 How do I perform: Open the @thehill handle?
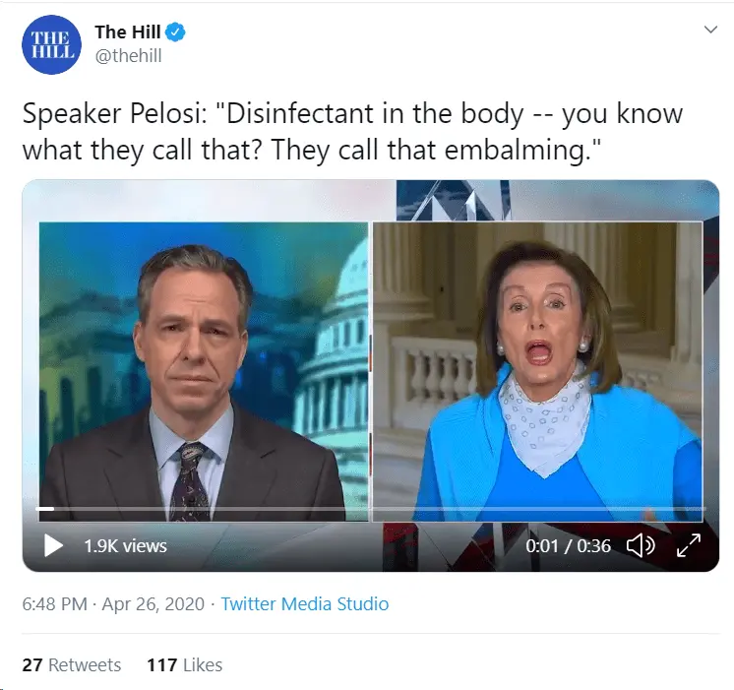(128, 56)
